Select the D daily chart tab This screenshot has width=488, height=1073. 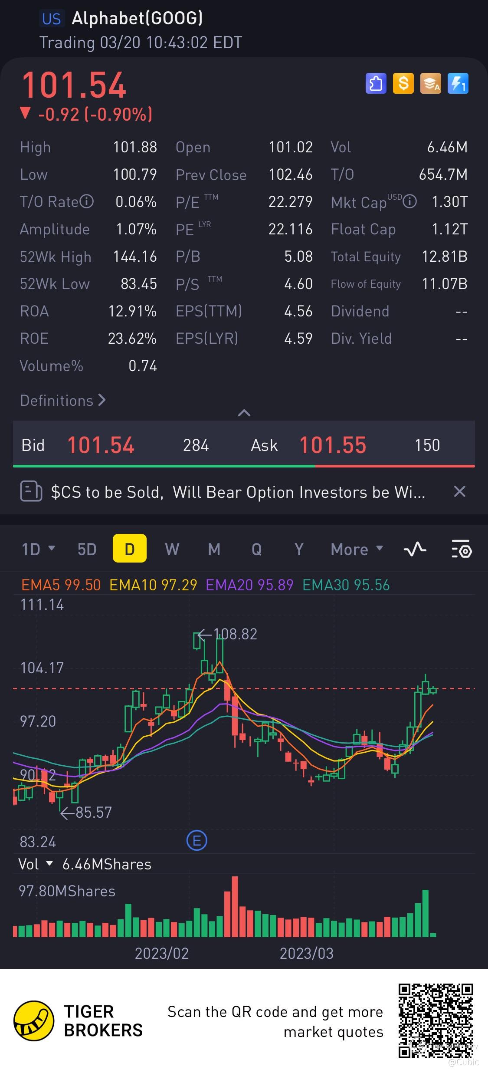(x=130, y=549)
